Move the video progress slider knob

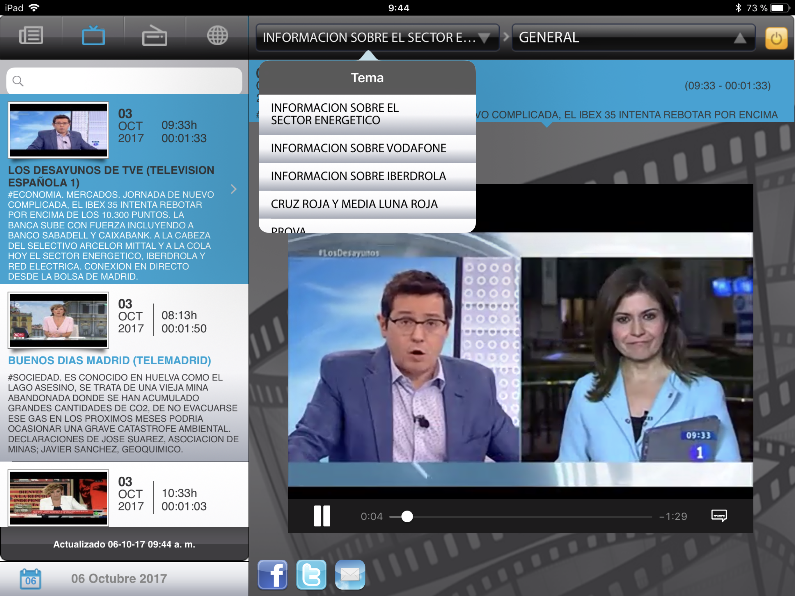(x=407, y=517)
